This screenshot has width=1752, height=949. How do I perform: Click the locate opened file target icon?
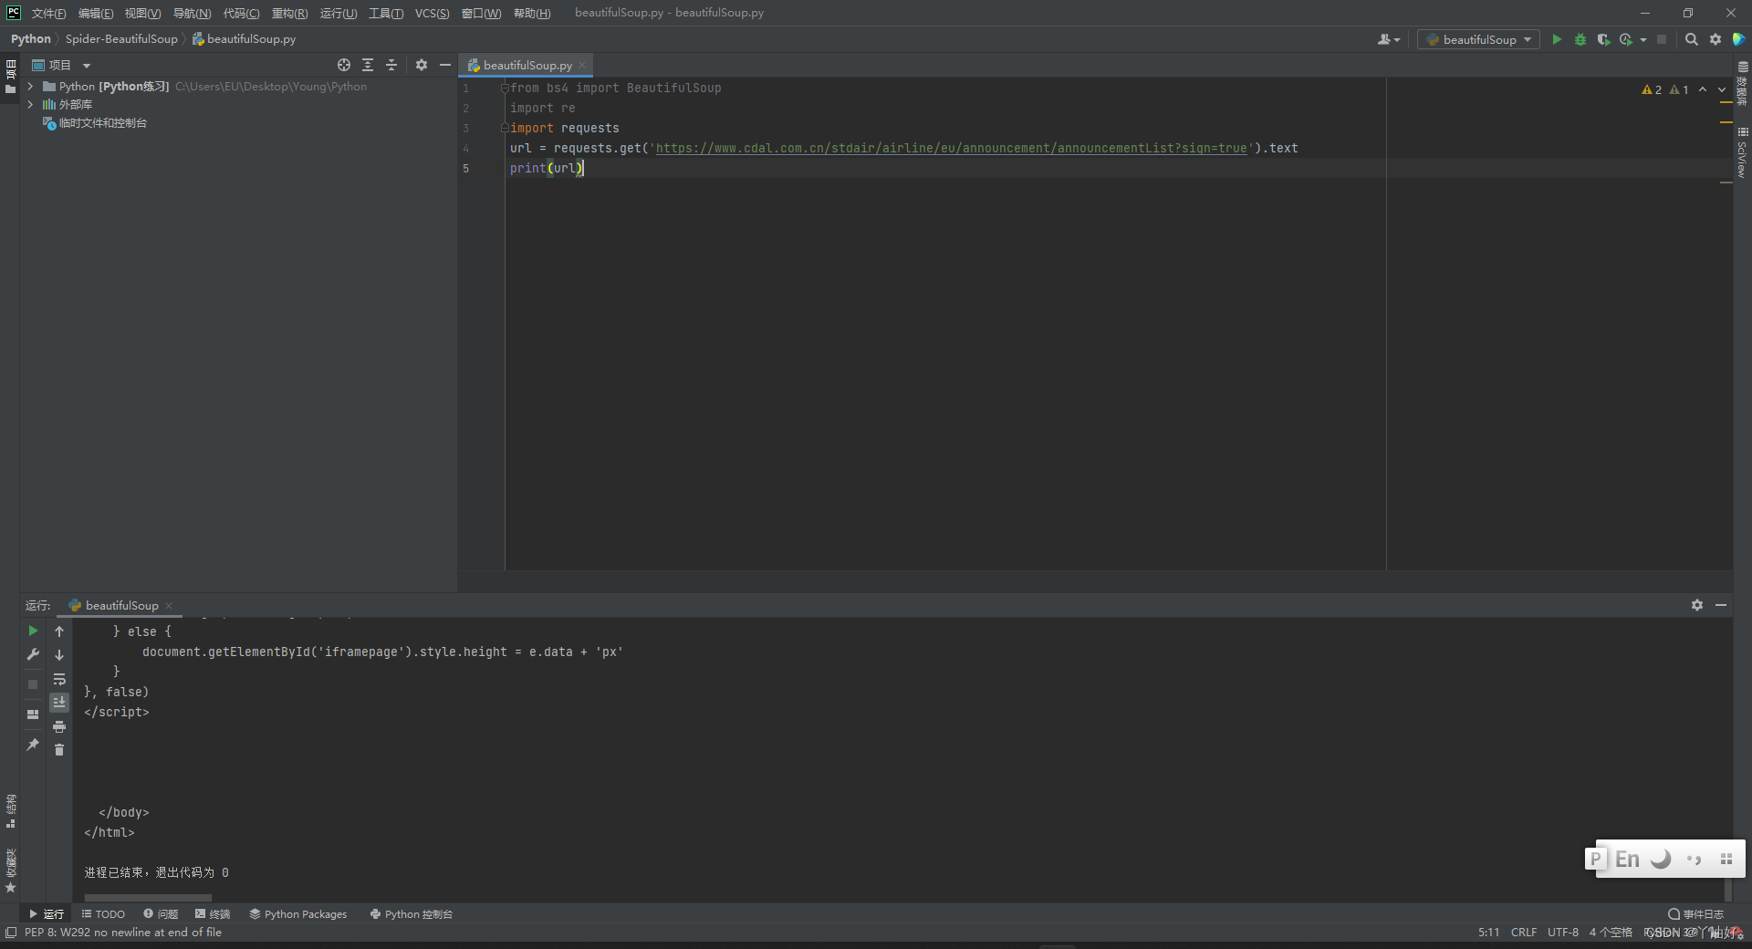point(344,65)
